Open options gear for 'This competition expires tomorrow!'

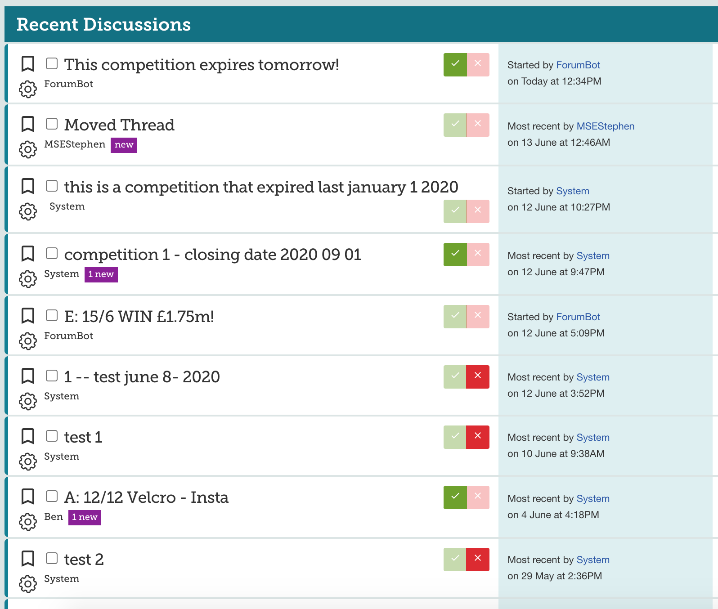click(x=28, y=89)
